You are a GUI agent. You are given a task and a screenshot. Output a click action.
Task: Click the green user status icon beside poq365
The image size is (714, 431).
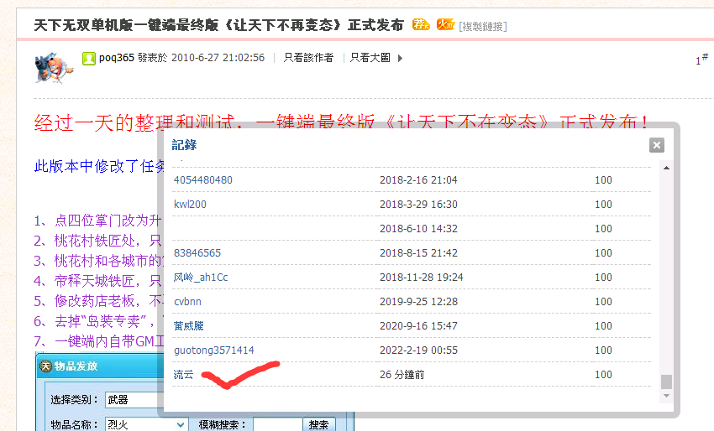tap(88, 58)
